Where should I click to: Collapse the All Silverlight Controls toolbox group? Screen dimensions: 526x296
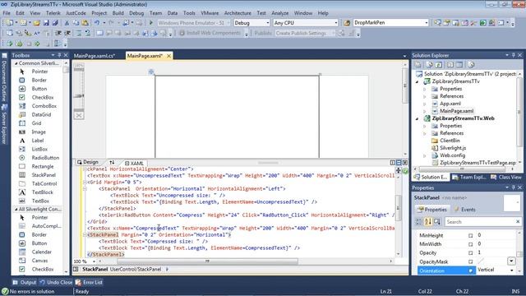click(16, 209)
